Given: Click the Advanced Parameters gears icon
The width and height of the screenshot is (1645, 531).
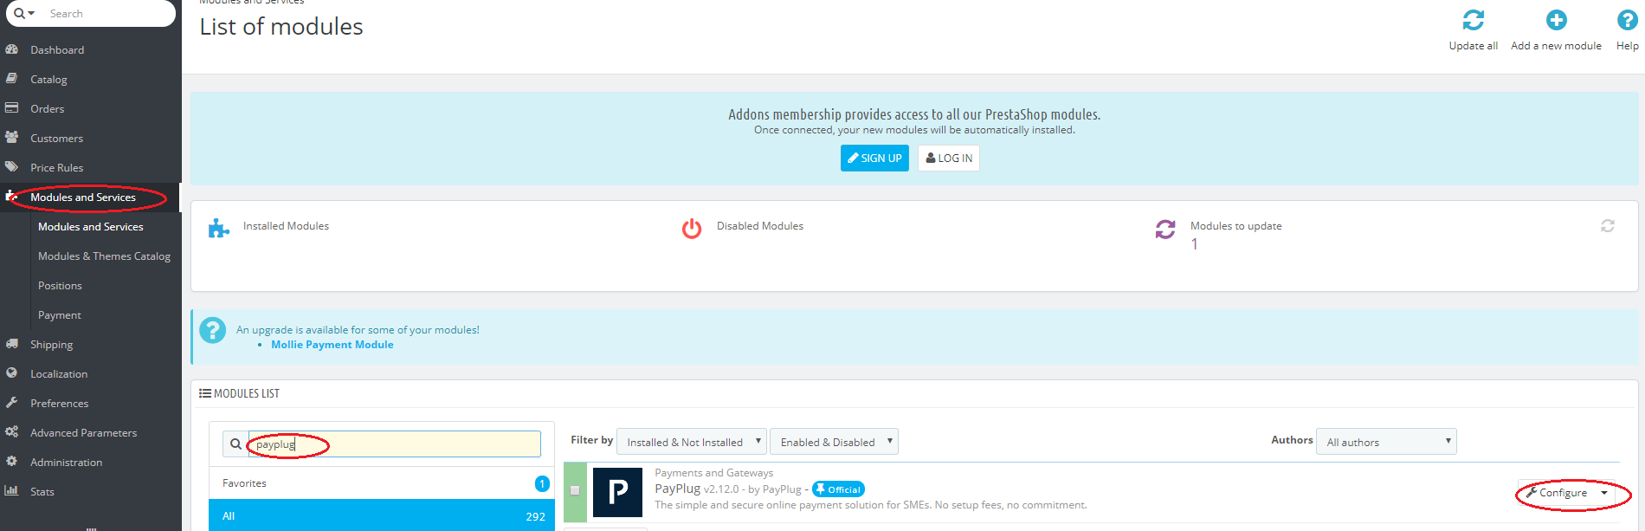Looking at the screenshot, I should pyautogui.click(x=12, y=432).
